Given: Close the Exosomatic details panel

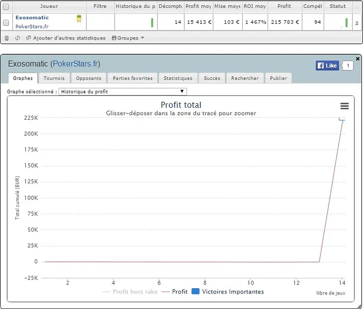Looking at the screenshot, I should [358, 59].
